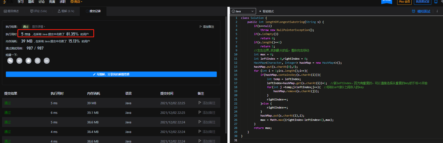443x143 pixels.
Task: Click 6 ms runtime cell
Action: point(54,113)
